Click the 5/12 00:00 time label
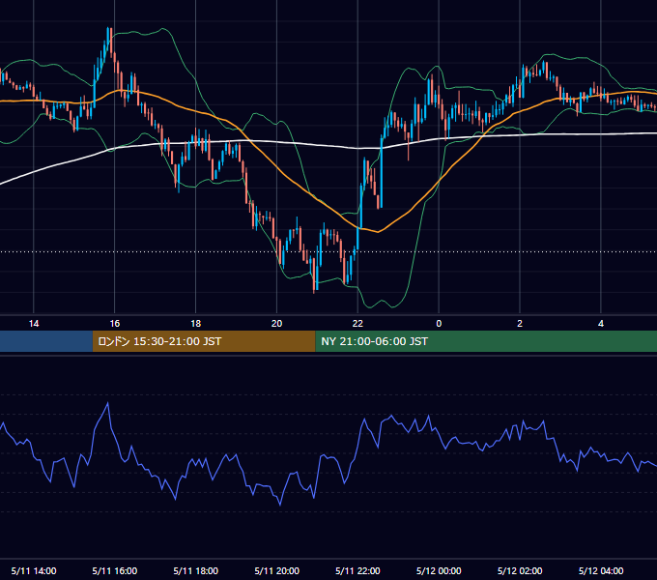This screenshot has height=580, width=657. (439, 570)
